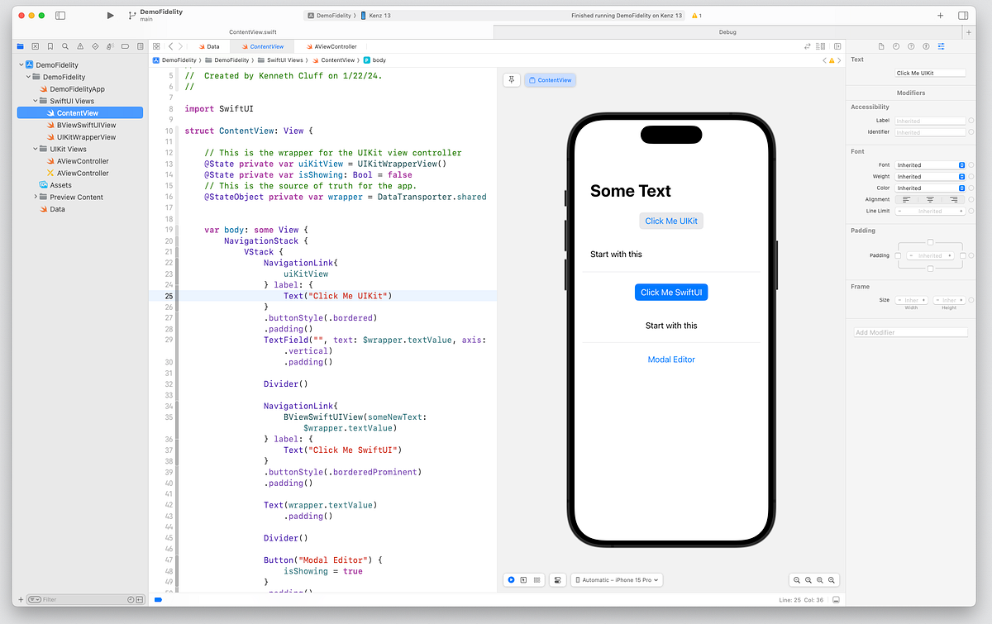Open the Font Inherited dropdown
This screenshot has width=992, height=624.
pos(930,164)
